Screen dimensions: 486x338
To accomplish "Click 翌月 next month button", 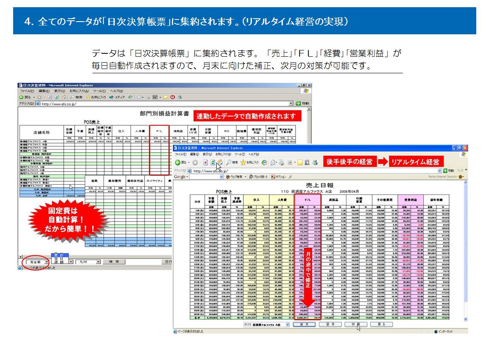I will (x=330, y=324).
